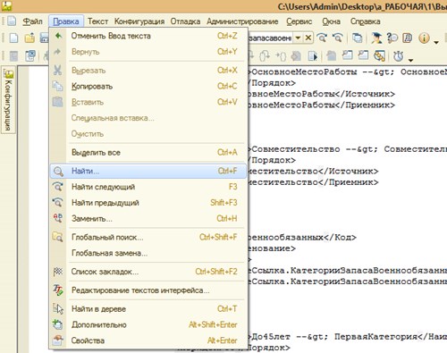This screenshot has height=353, width=447.
Task: Close the open Правка menu header
Action: point(66,21)
